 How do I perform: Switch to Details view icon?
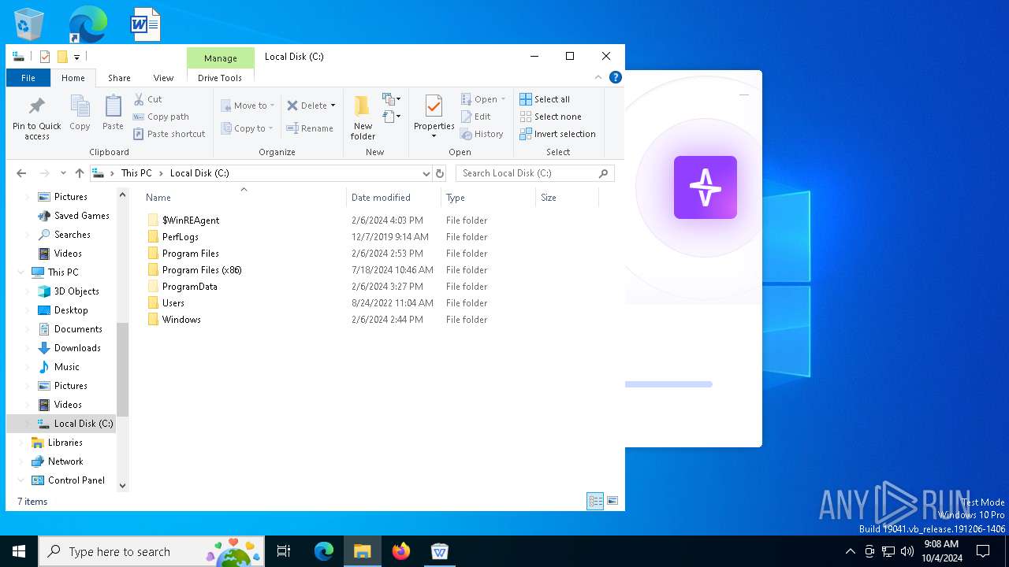595,501
